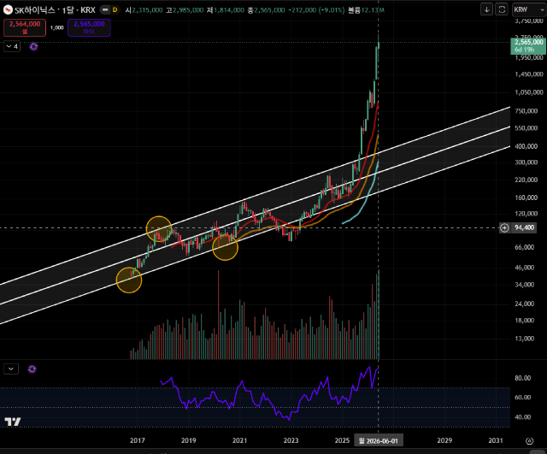Click the 300,000 price scale label
This screenshot has height=454, width=547.
coord(526,162)
